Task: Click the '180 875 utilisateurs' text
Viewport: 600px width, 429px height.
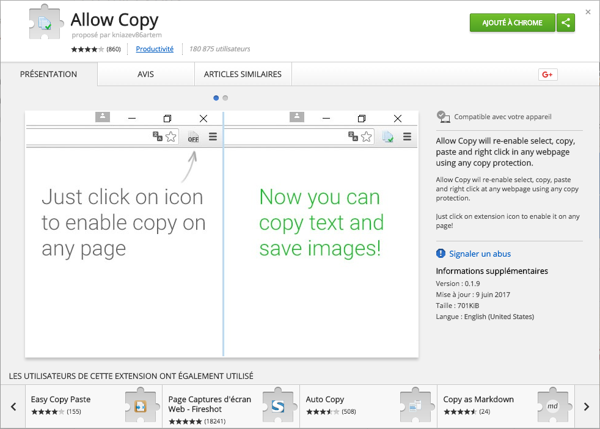Action: pos(219,49)
